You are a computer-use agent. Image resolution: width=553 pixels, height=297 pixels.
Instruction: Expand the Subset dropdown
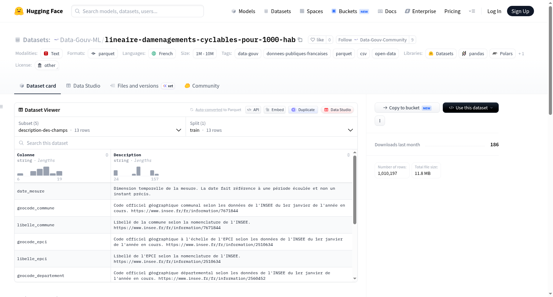[100, 127]
